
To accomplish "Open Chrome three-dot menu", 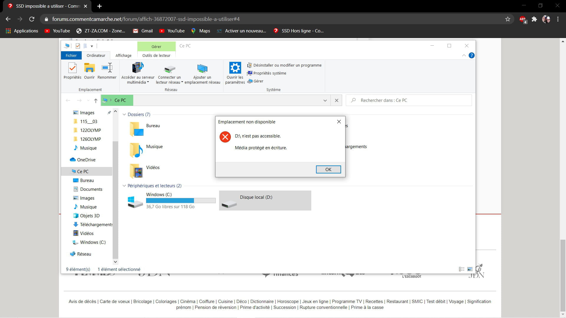I will 558,19.
